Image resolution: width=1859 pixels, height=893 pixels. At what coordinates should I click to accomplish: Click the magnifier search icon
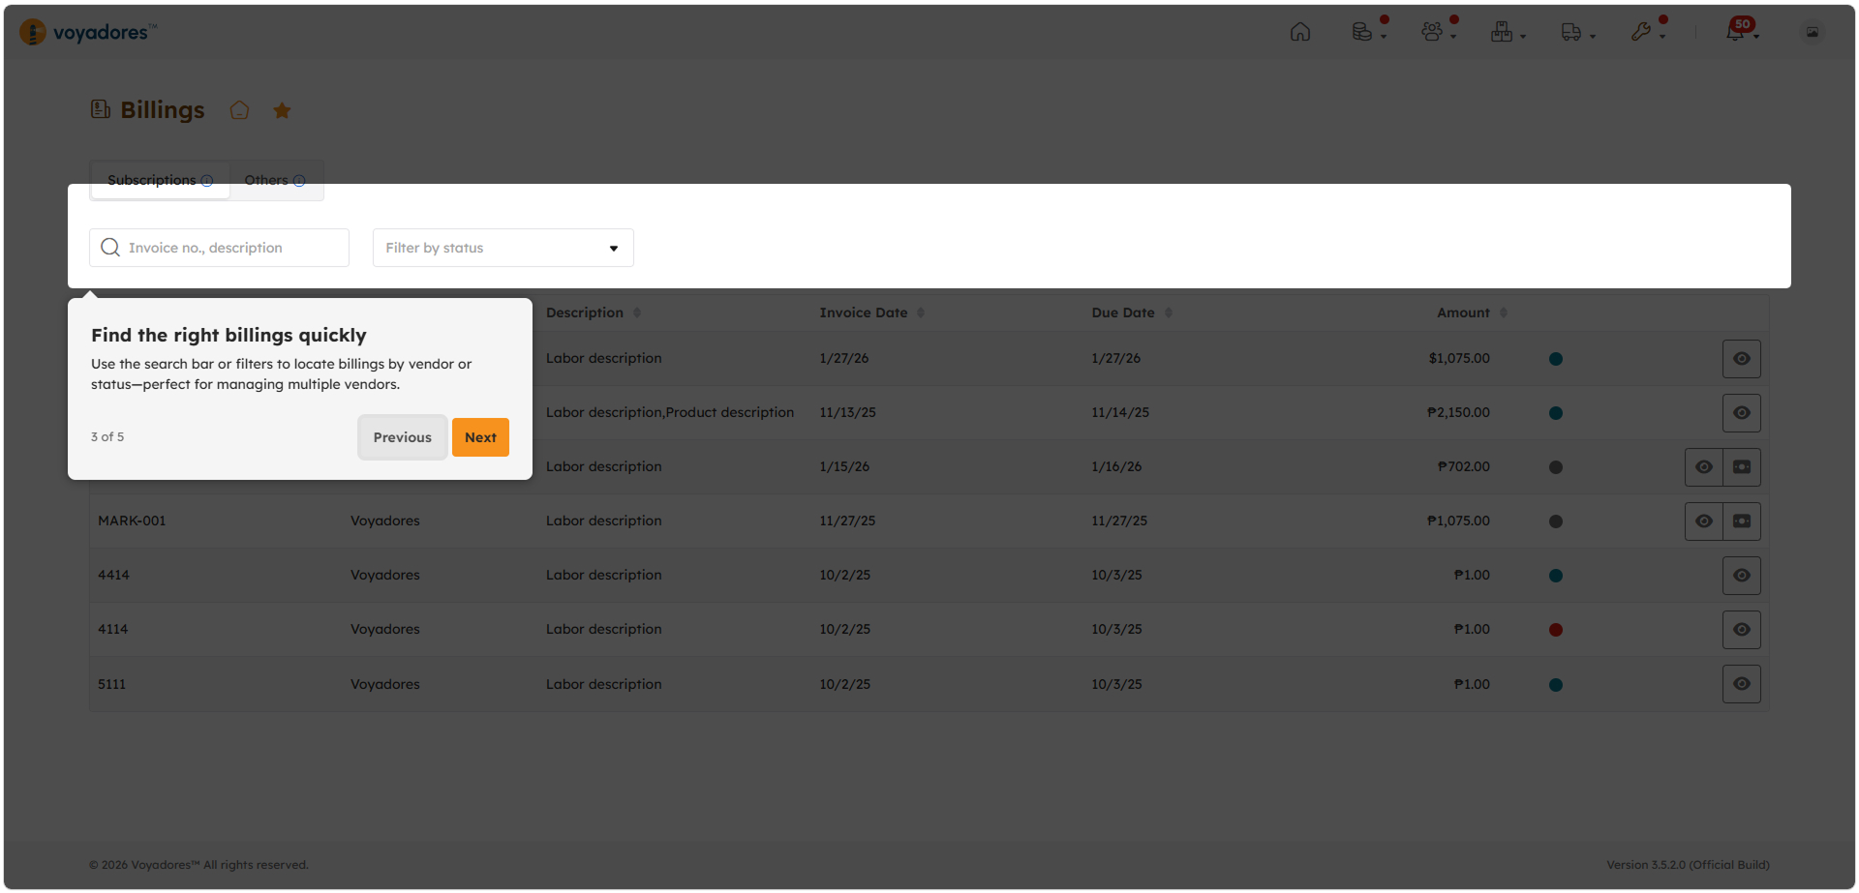point(110,248)
